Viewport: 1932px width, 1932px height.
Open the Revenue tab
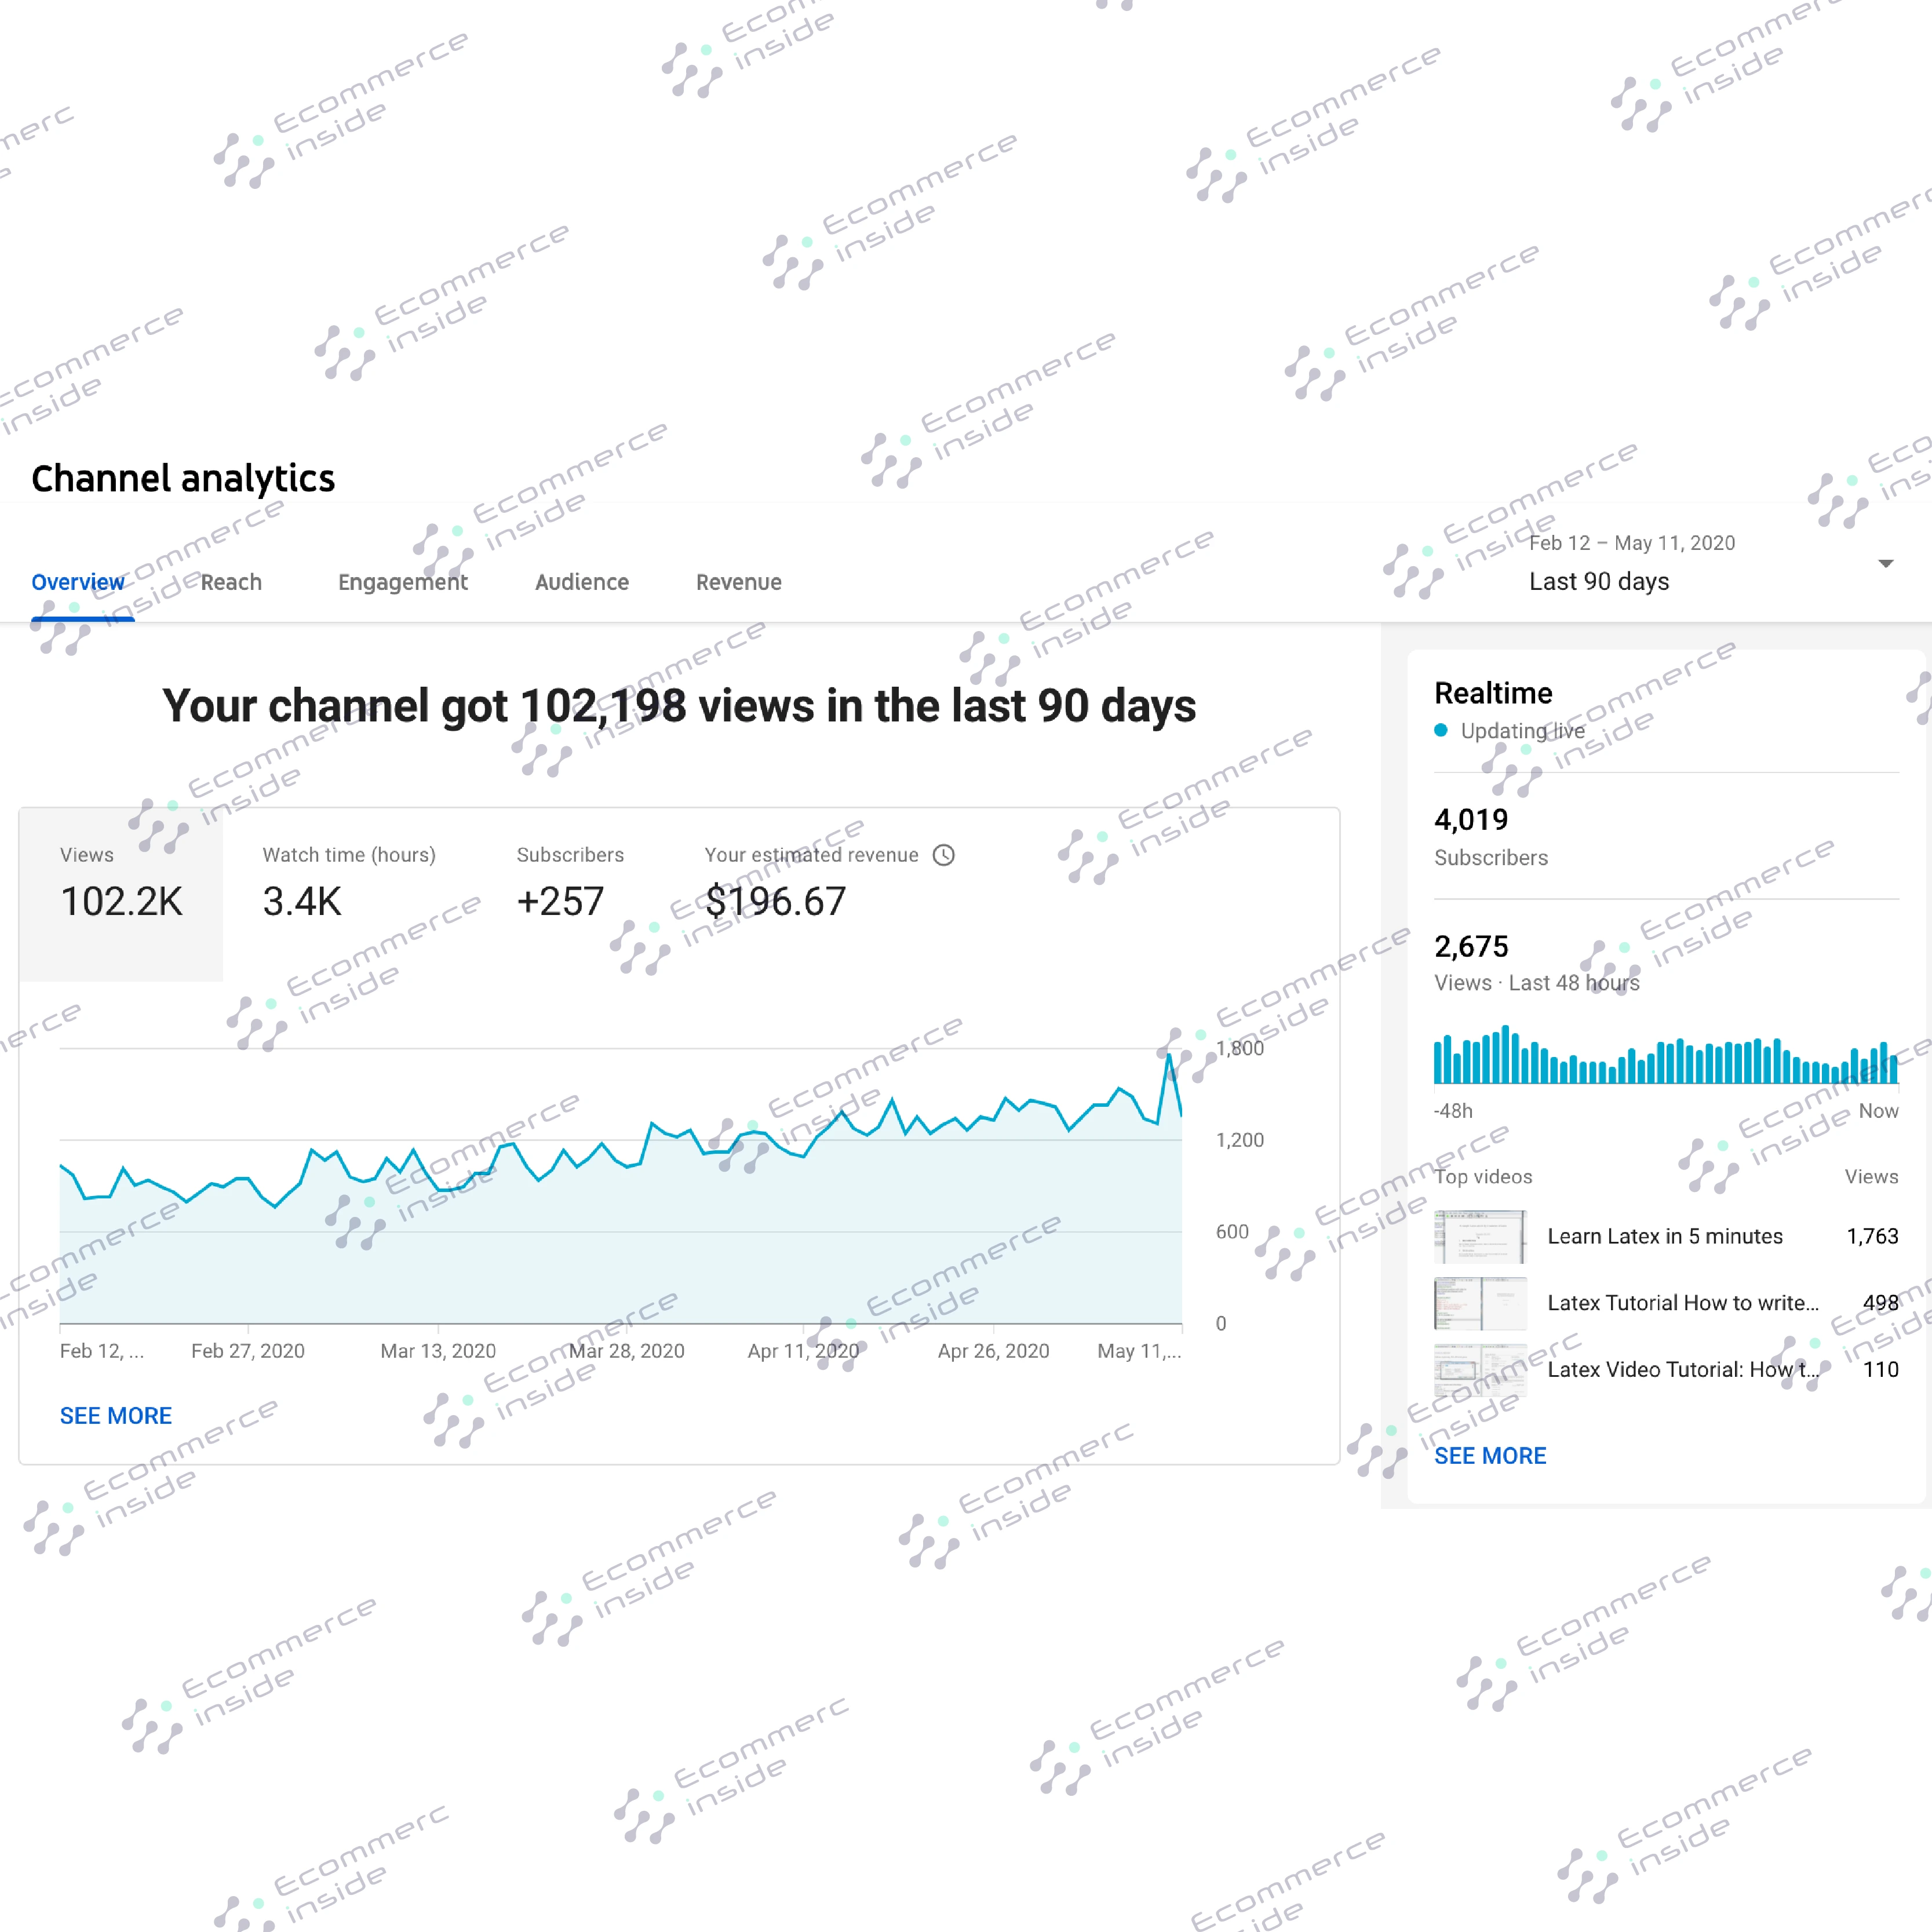click(x=739, y=582)
